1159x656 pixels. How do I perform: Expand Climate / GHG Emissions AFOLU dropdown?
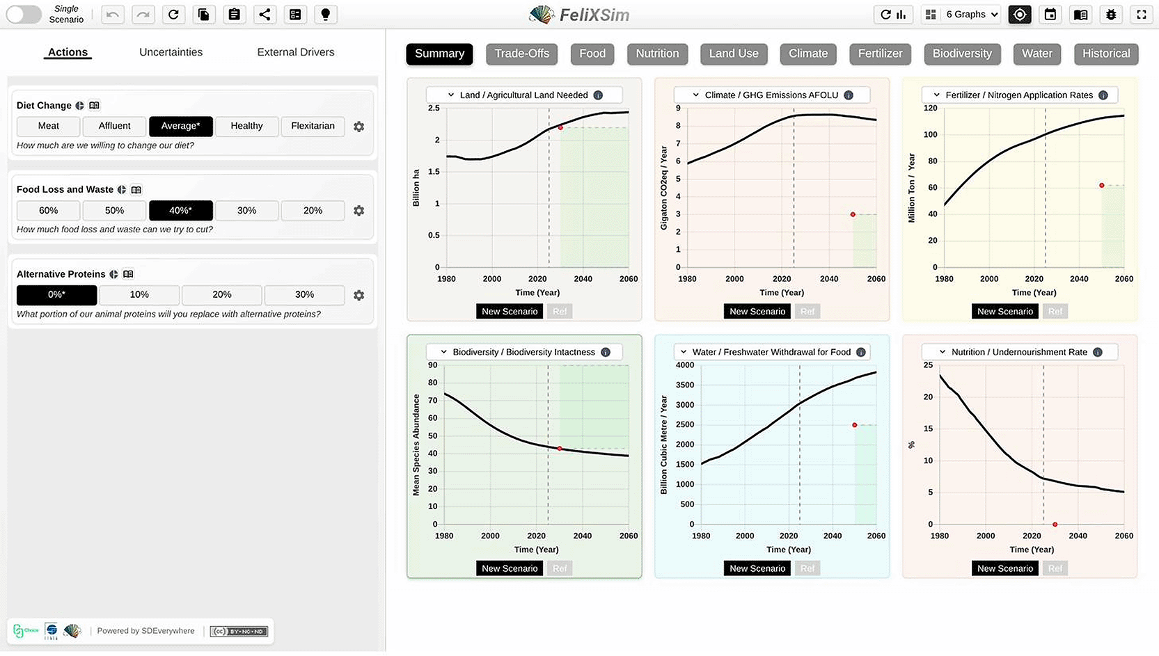pos(772,95)
